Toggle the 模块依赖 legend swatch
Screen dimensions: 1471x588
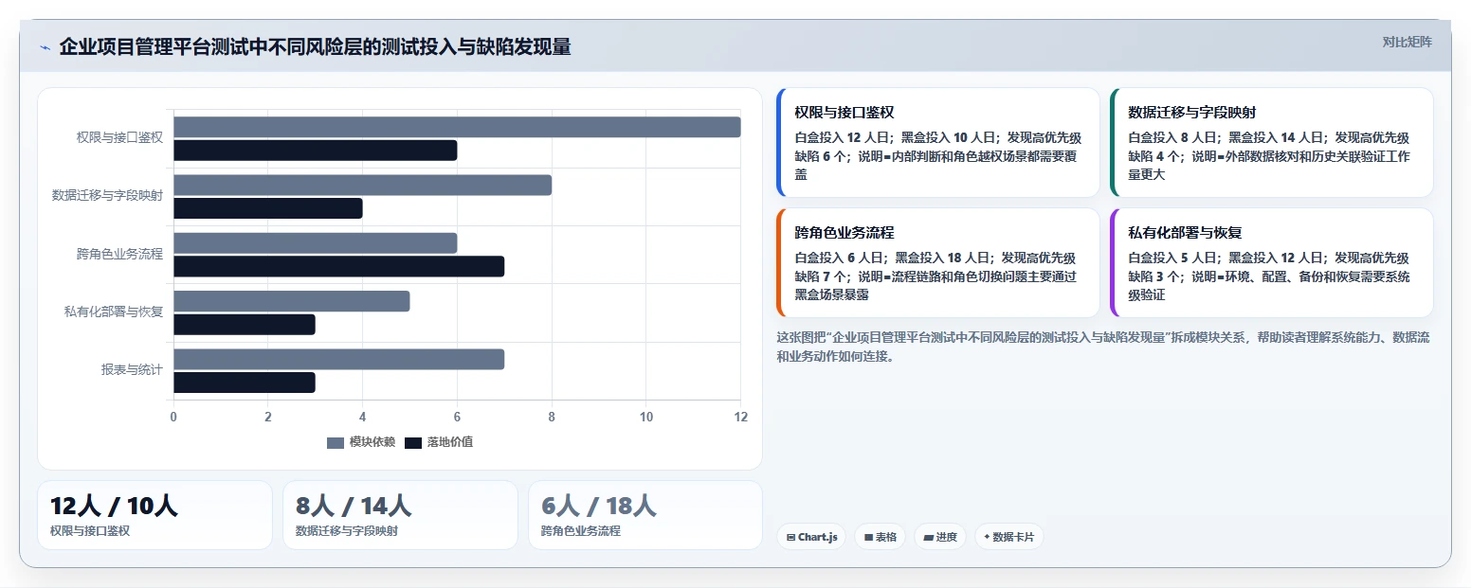[x=336, y=442]
